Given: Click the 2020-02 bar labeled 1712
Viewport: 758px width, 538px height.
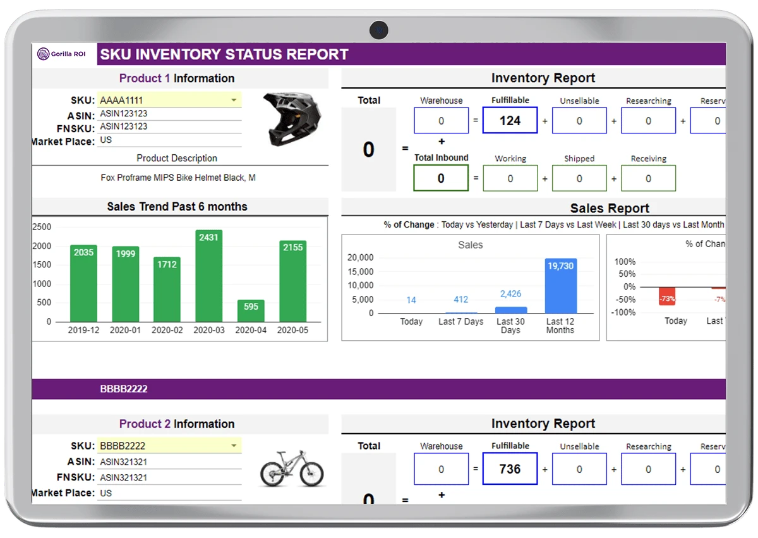Looking at the screenshot, I should [x=167, y=290].
